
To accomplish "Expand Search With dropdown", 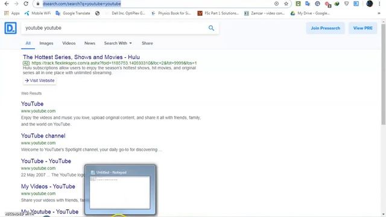I will [x=118, y=43].
